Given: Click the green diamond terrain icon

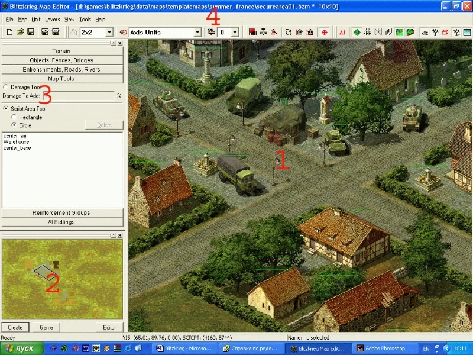Looking at the screenshot, I should (357, 32).
